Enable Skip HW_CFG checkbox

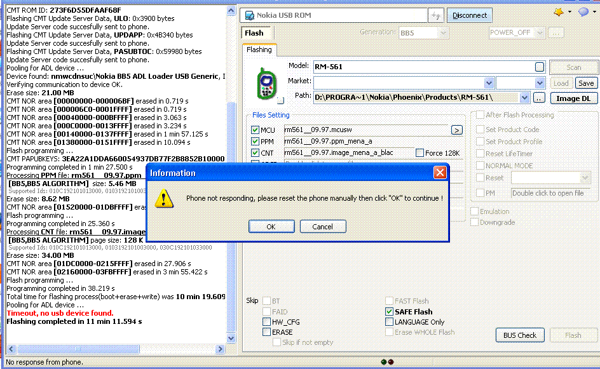[267, 322]
